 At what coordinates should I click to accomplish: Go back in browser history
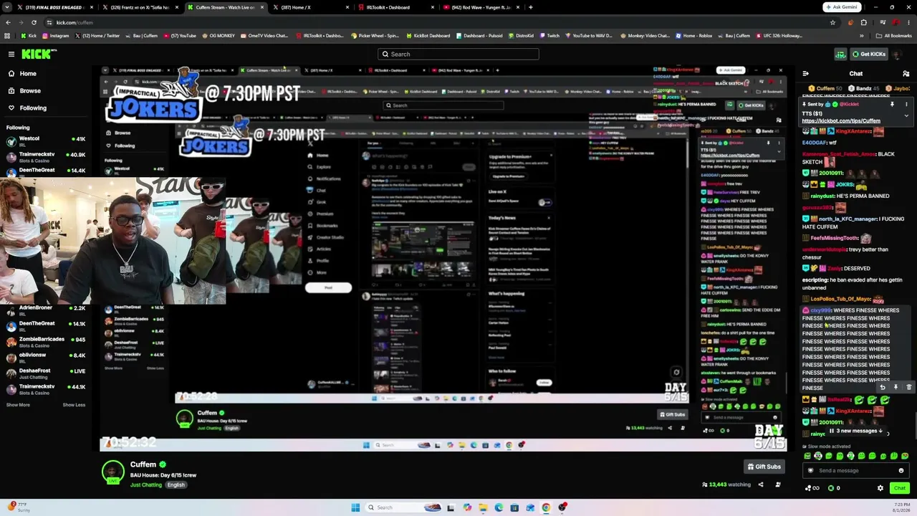(8, 22)
